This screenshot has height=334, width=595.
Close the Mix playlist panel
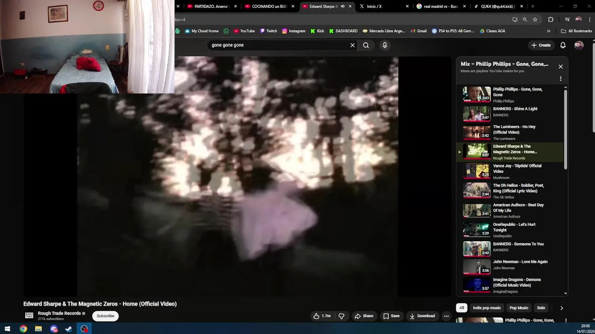coord(561,66)
